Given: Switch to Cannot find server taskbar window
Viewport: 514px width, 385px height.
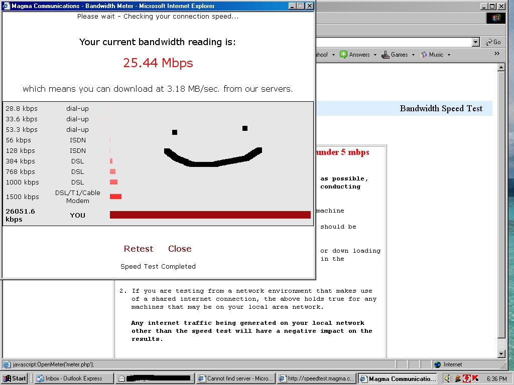Looking at the screenshot, I should pos(235,378).
